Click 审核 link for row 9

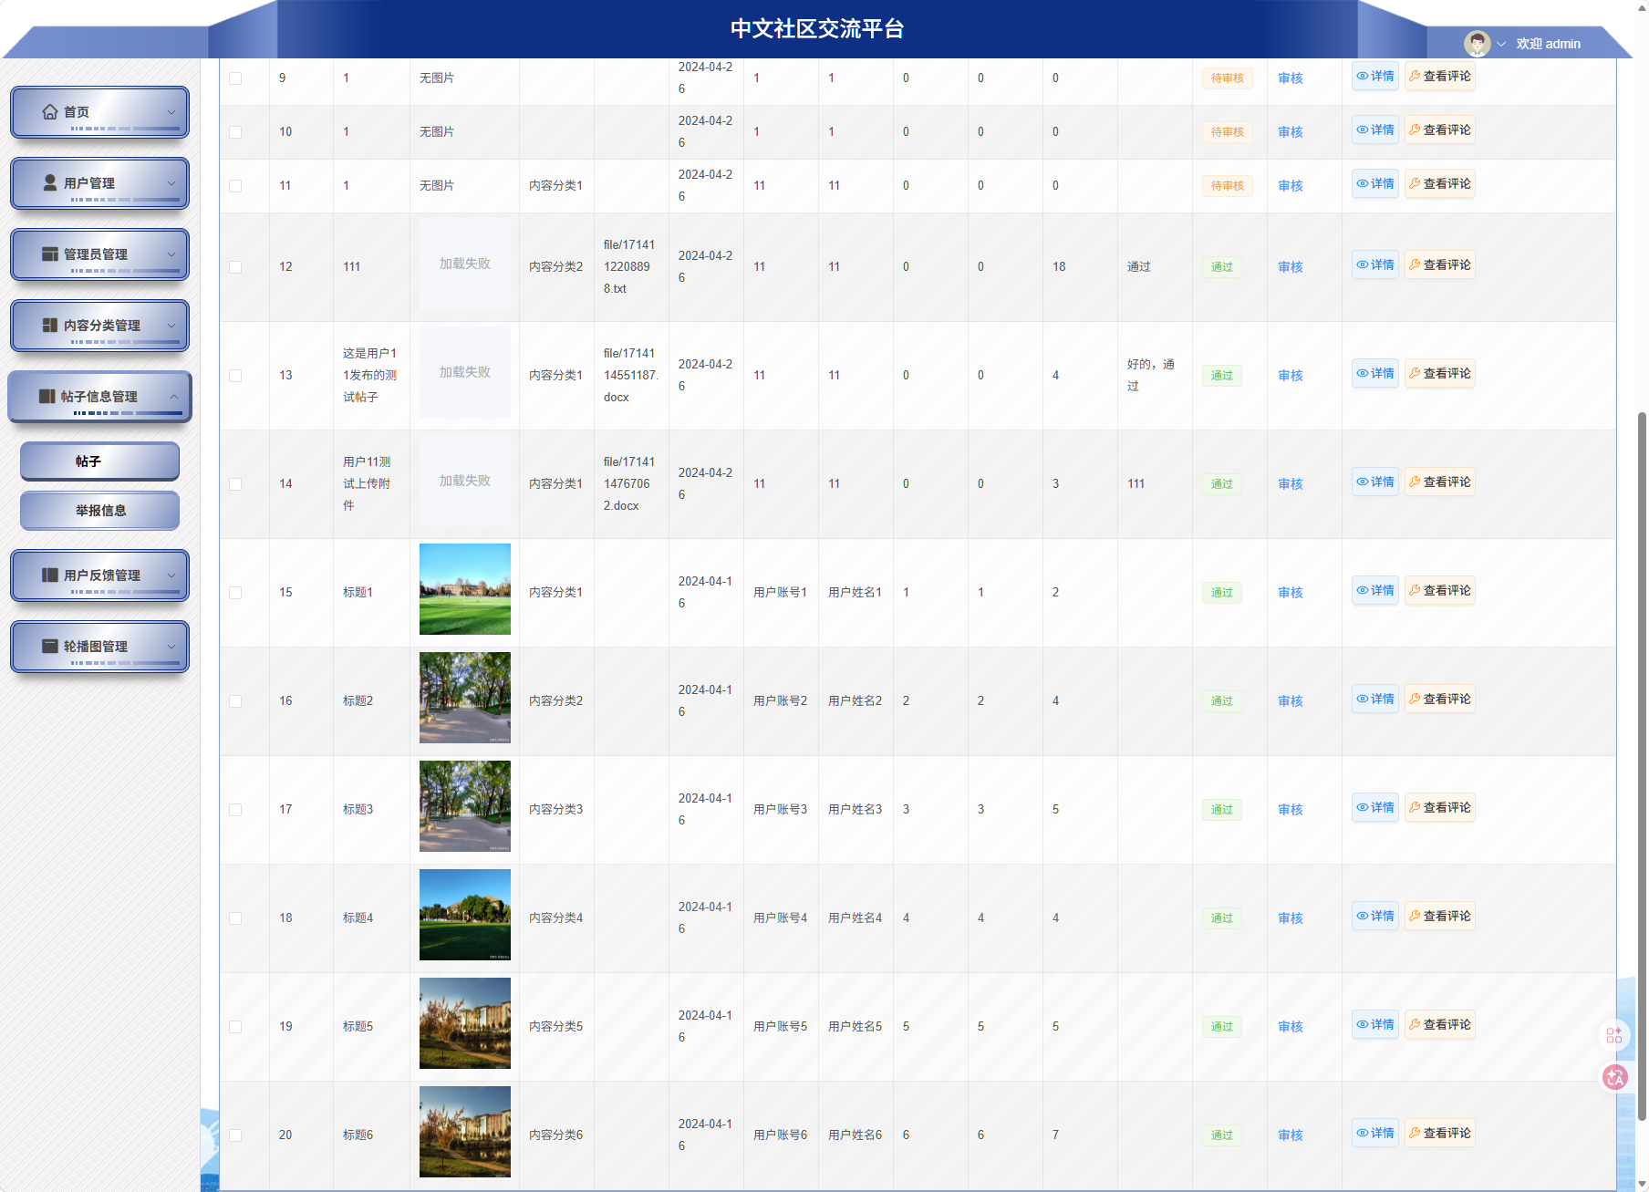point(1290,78)
